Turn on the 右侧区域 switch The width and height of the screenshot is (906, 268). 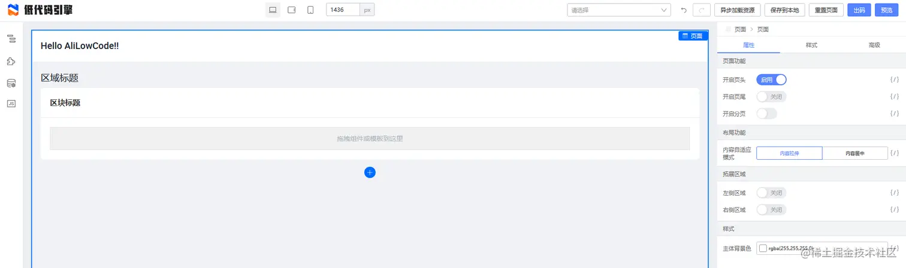771,210
